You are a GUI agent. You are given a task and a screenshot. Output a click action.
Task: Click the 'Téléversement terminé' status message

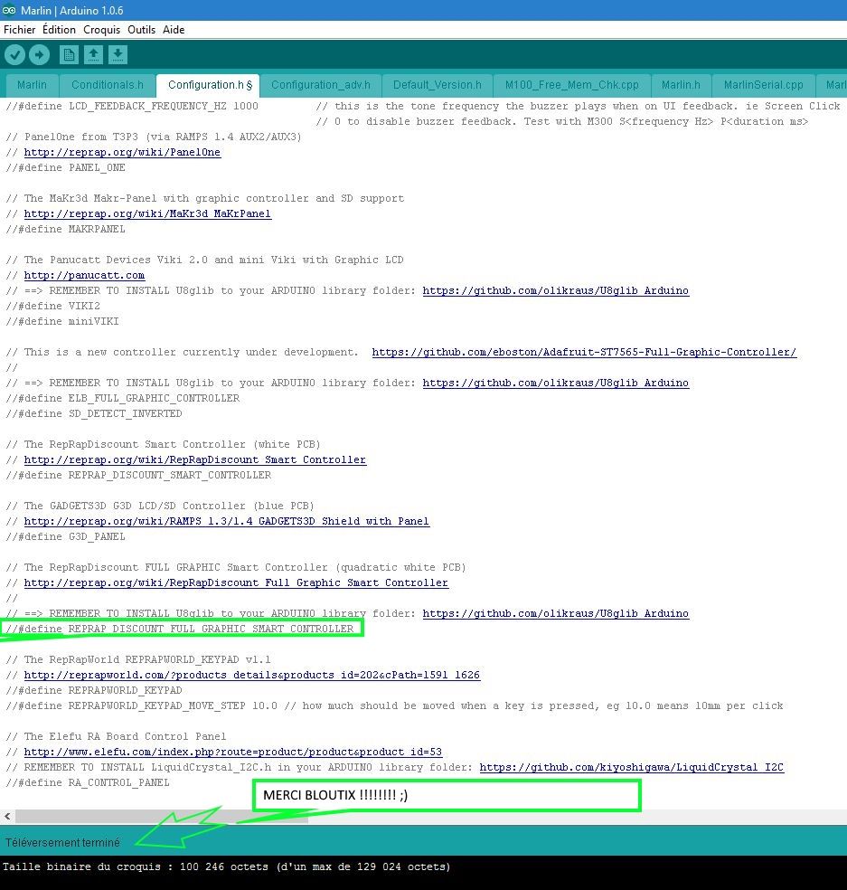(62, 842)
